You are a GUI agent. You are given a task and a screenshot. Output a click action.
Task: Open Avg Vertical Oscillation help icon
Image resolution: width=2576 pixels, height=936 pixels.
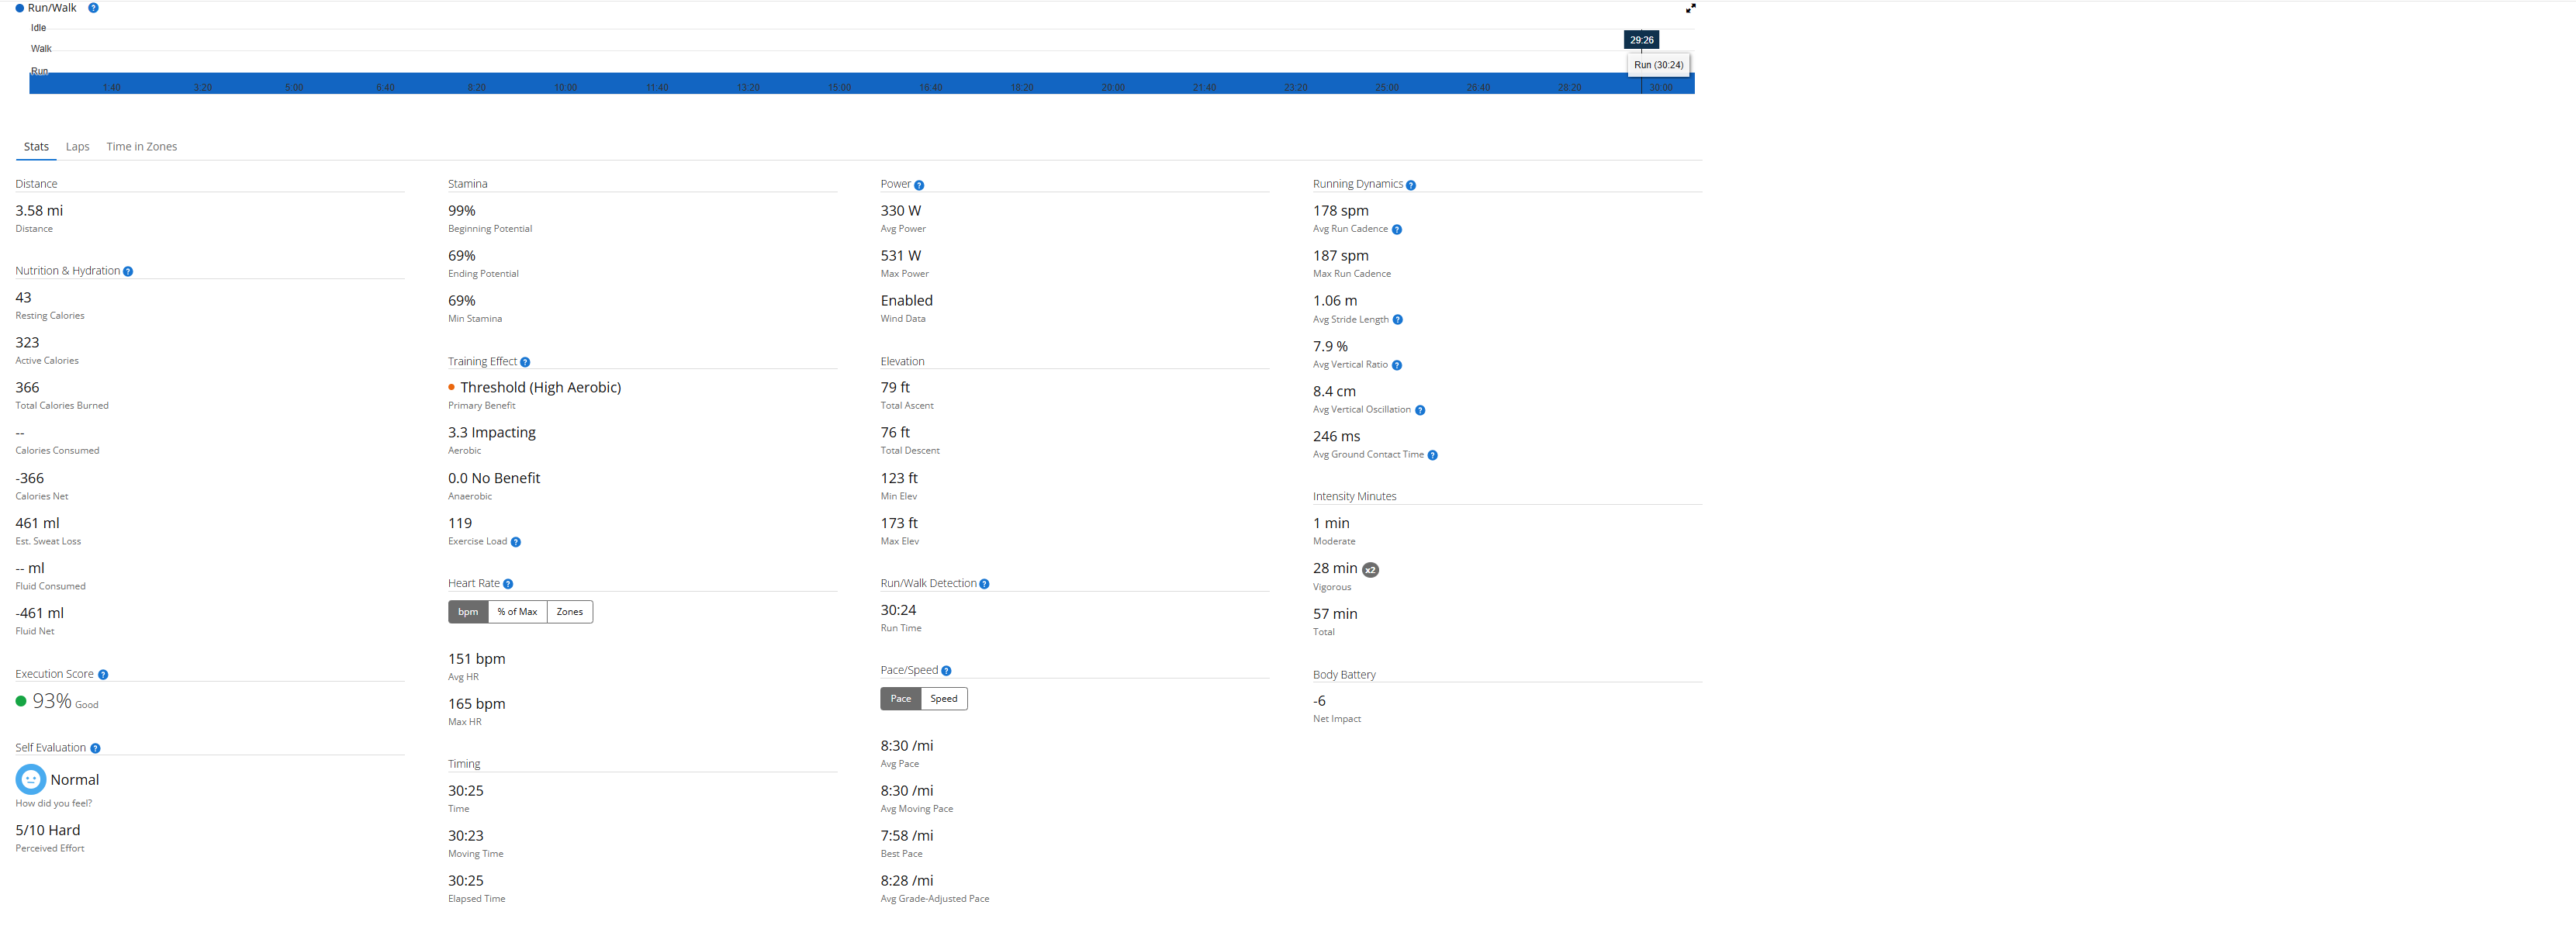click(1420, 410)
